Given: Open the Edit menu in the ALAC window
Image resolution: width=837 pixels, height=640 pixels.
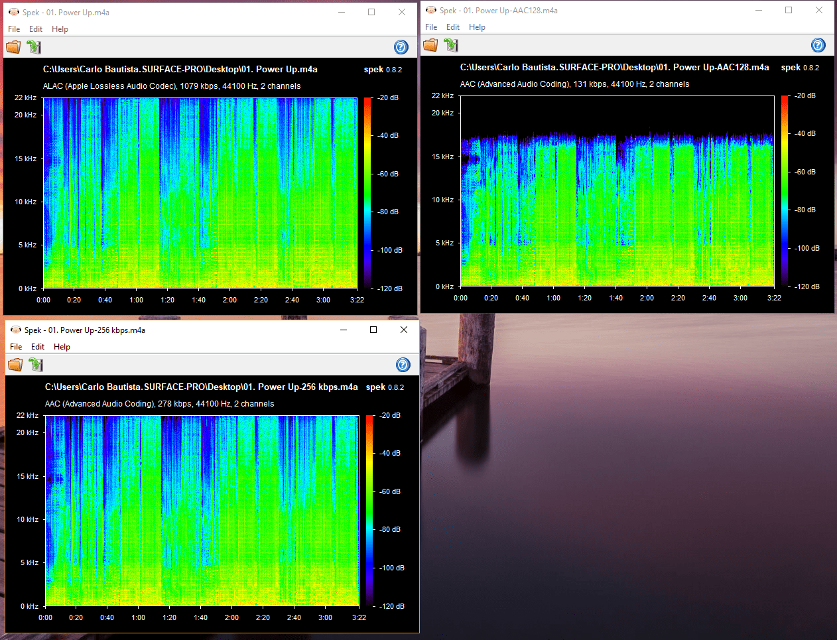Looking at the screenshot, I should pyautogui.click(x=36, y=29).
